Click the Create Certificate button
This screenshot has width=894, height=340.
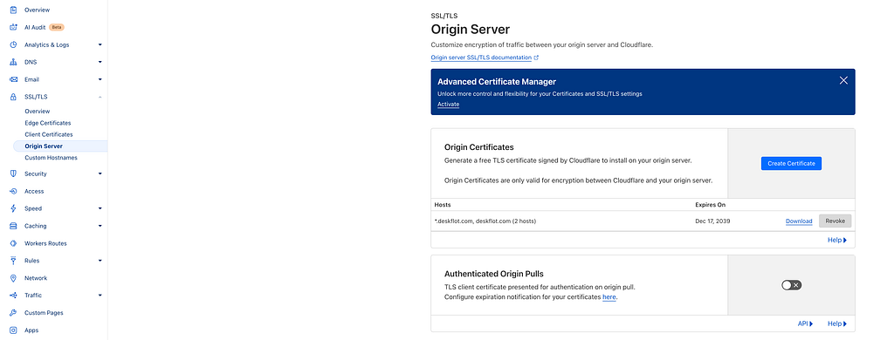pyautogui.click(x=791, y=163)
